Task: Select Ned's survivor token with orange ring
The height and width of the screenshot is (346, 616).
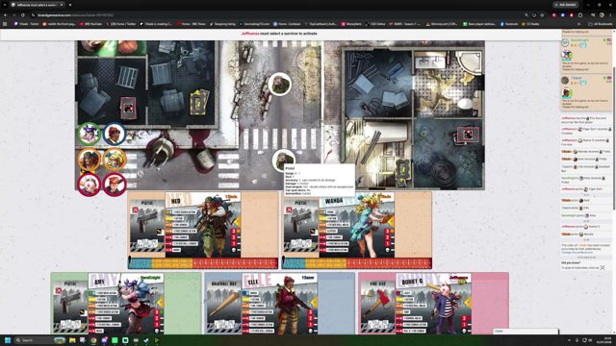Action: point(90,160)
